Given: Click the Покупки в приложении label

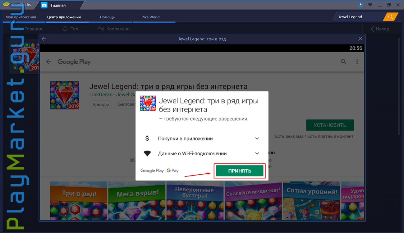Looking at the screenshot, I should click(x=185, y=139).
